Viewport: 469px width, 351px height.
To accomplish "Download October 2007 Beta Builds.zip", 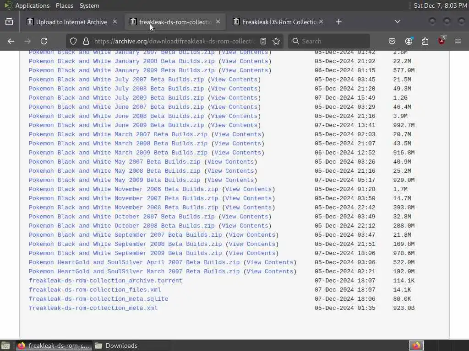I will tap(121, 217).
